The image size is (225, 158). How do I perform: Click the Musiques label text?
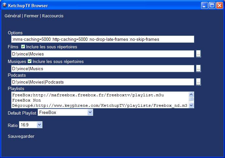17,61
